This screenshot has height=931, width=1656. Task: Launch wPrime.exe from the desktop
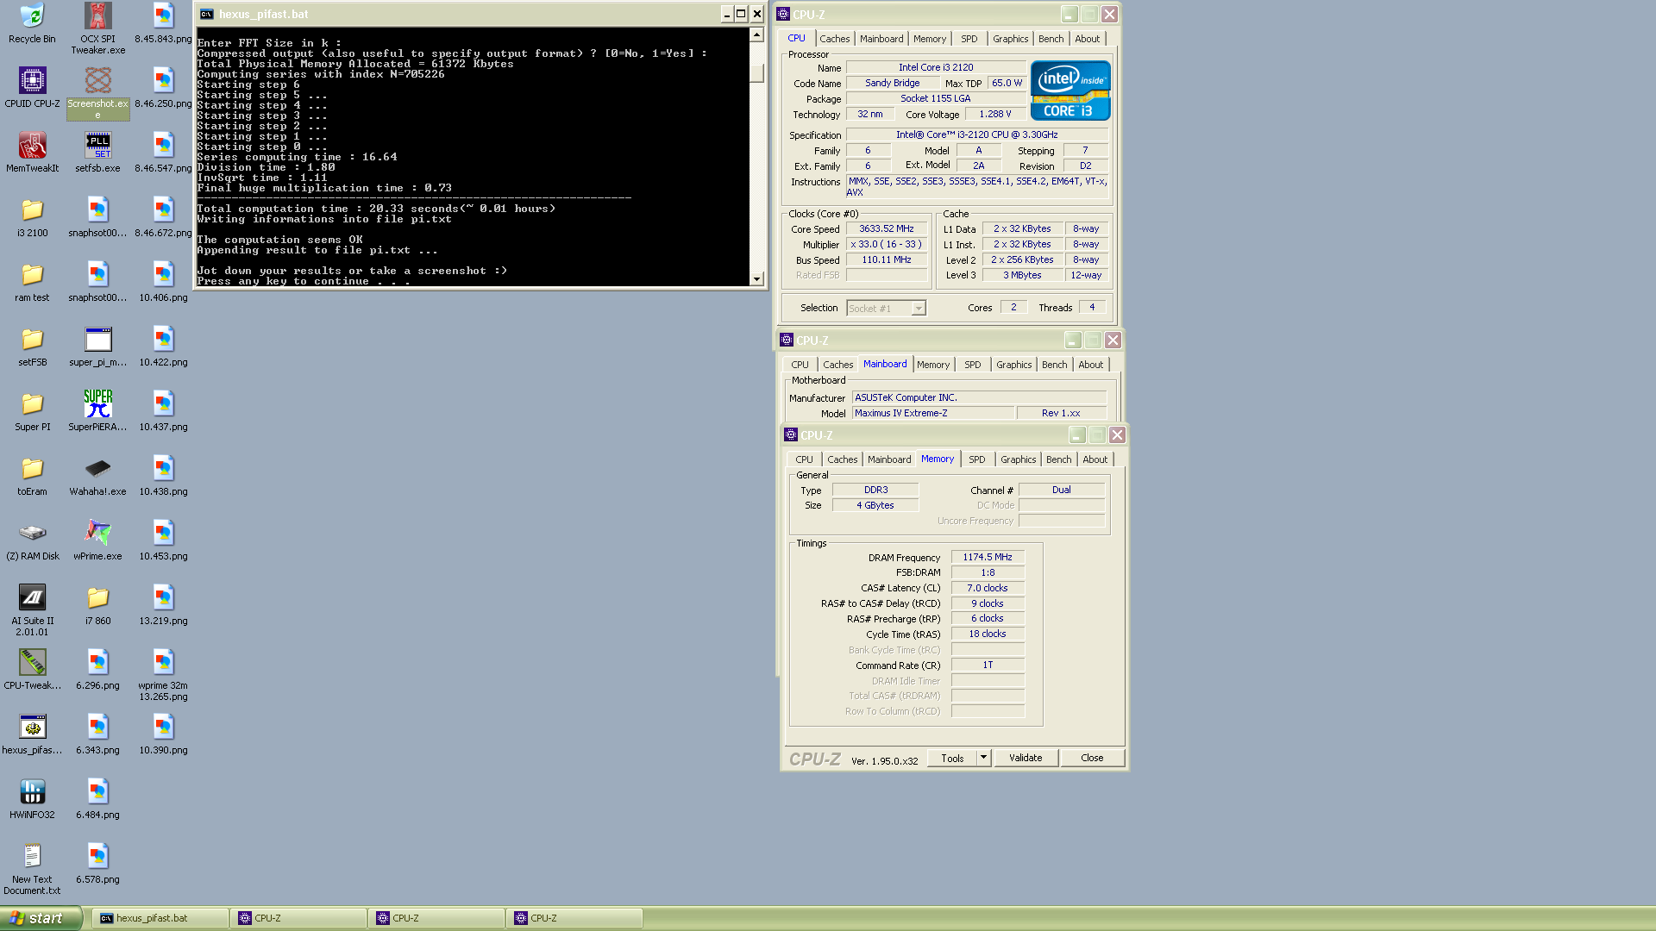tap(97, 540)
